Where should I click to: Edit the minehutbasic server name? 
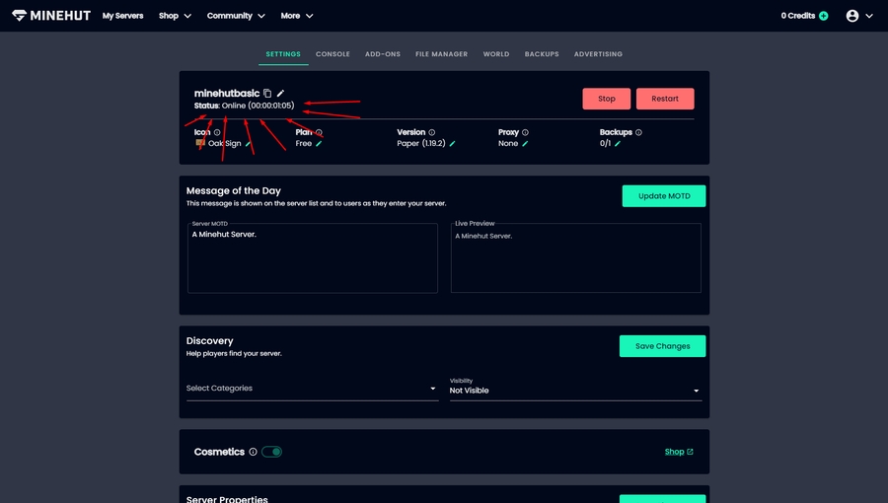click(x=280, y=94)
